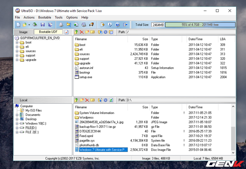Click the last icon before Path in image pane toolbar
Screen dimensions: 246x169
click(111, 32)
